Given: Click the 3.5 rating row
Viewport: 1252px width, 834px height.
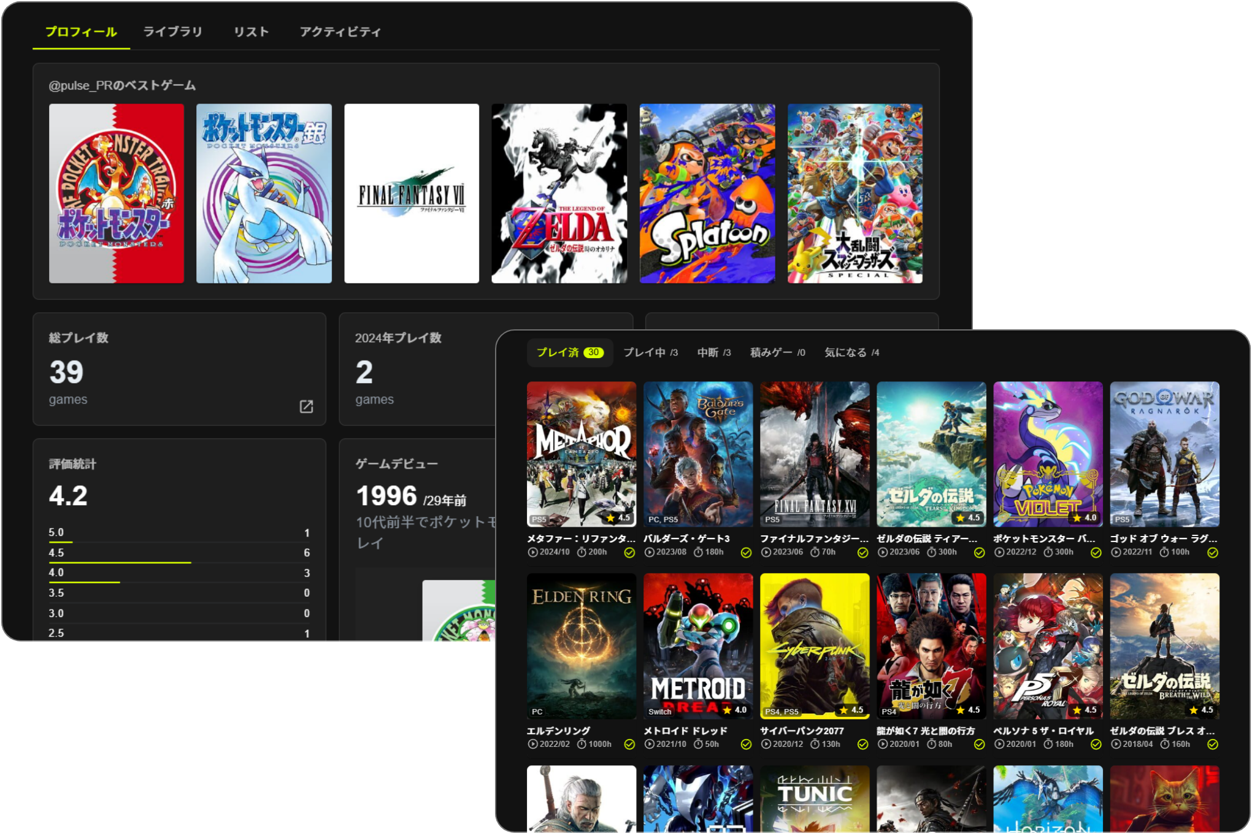Looking at the screenshot, I should click(179, 594).
